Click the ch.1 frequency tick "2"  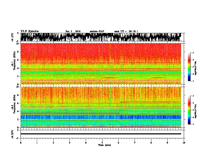coord(18,76)
